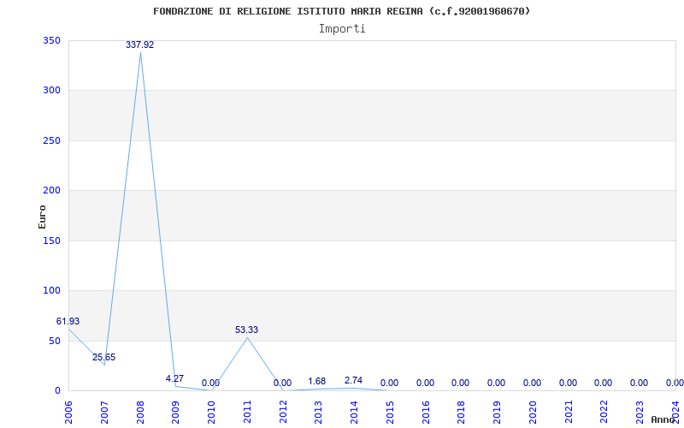Viewport: 684px width, 428px height.
Task: Select the 100 tick on the Euro axis
Action: pyautogui.click(x=51, y=290)
